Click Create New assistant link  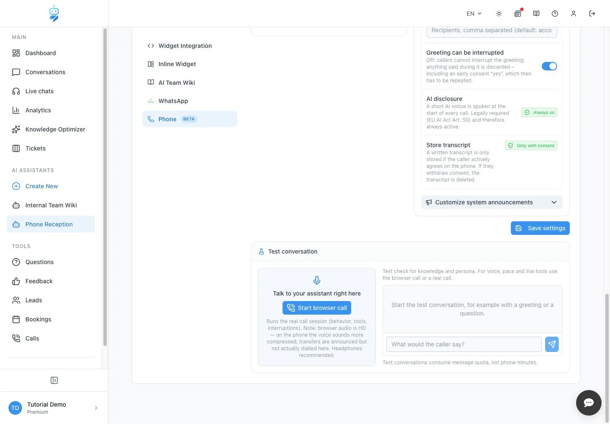point(51,186)
